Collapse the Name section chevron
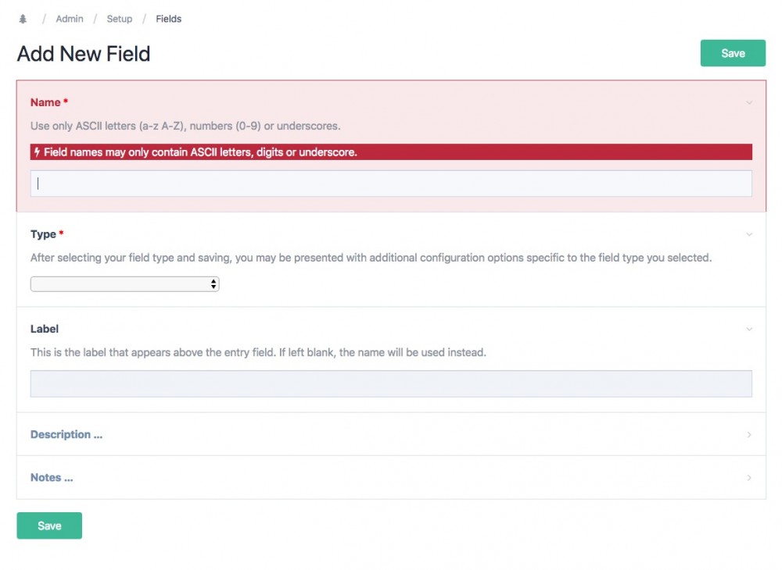This screenshot has width=782, height=570. [x=749, y=102]
